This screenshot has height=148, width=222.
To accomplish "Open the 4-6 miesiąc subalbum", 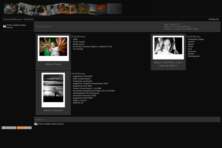I will coord(78,49).
